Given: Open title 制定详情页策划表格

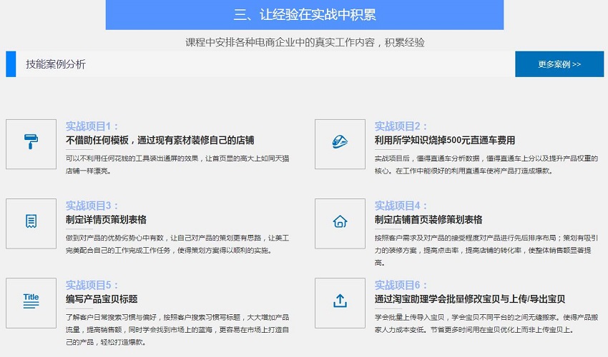Looking at the screenshot, I should (x=106, y=219).
